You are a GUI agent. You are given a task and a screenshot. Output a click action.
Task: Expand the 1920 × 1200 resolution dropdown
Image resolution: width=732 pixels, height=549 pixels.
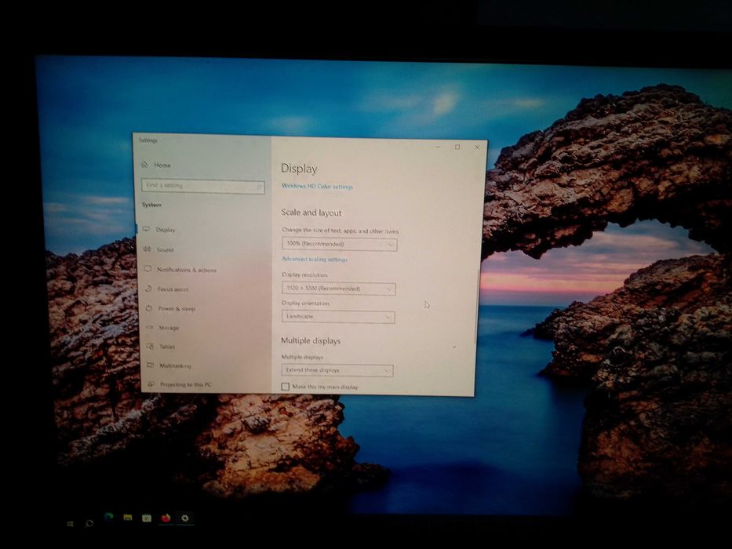338,289
